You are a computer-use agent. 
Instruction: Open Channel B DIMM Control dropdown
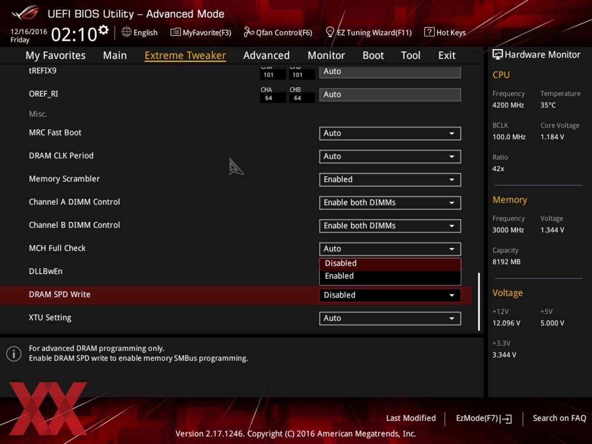click(x=390, y=225)
